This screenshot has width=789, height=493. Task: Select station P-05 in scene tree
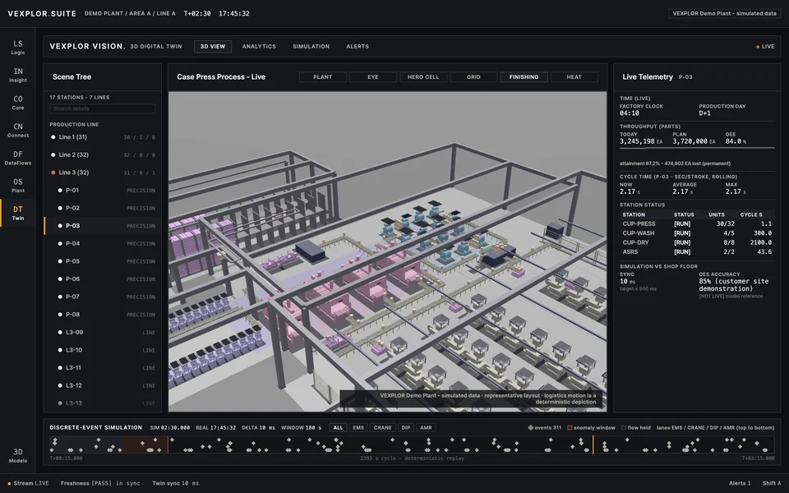coord(103,261)
